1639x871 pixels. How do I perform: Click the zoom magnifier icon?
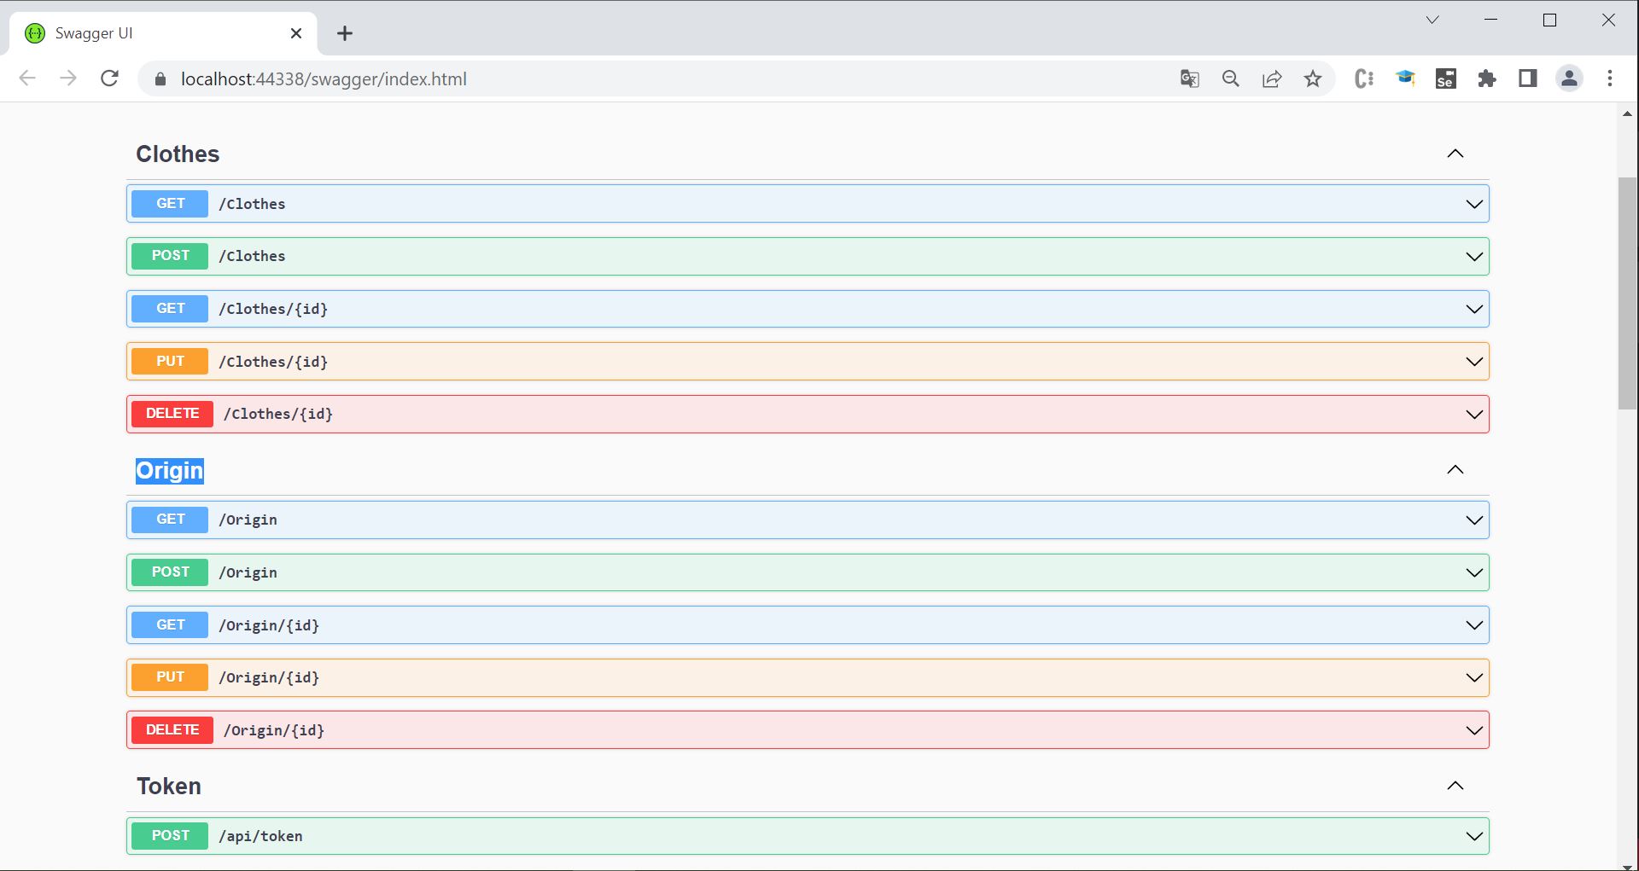pyautogui.click(x=1230, y=78)
